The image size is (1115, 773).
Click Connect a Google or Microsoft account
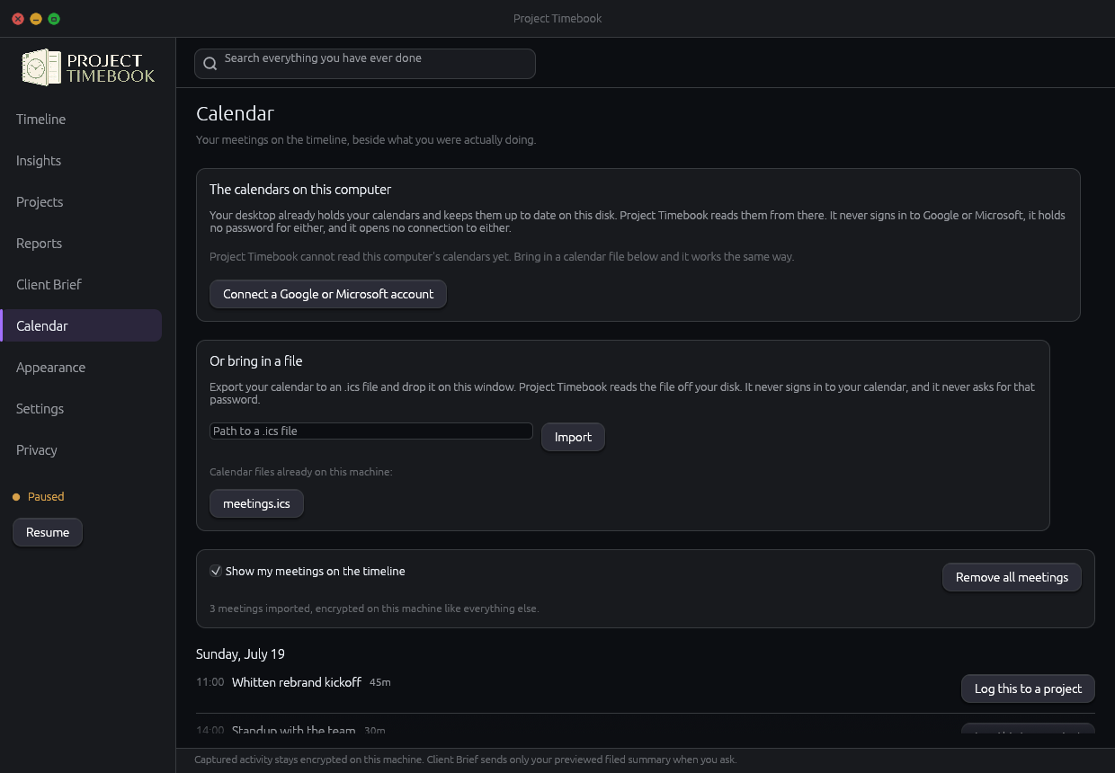click(x=328, y=294)
